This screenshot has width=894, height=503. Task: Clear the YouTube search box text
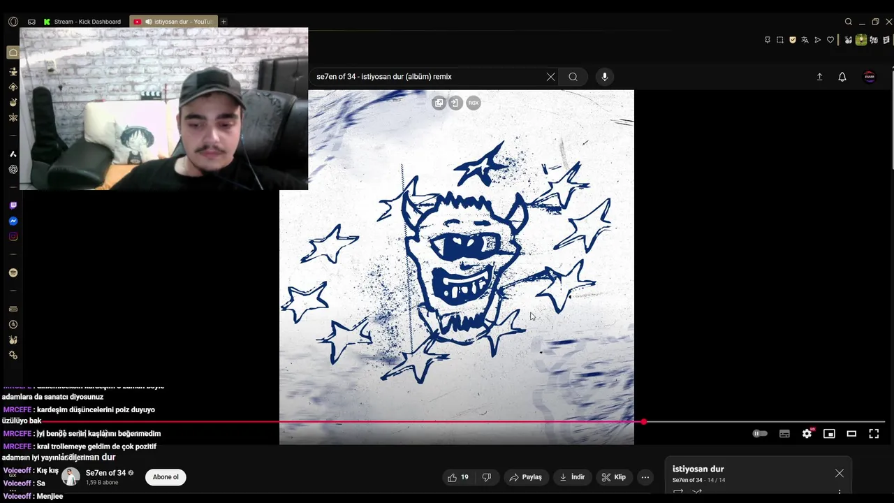[x=550, y=77]
